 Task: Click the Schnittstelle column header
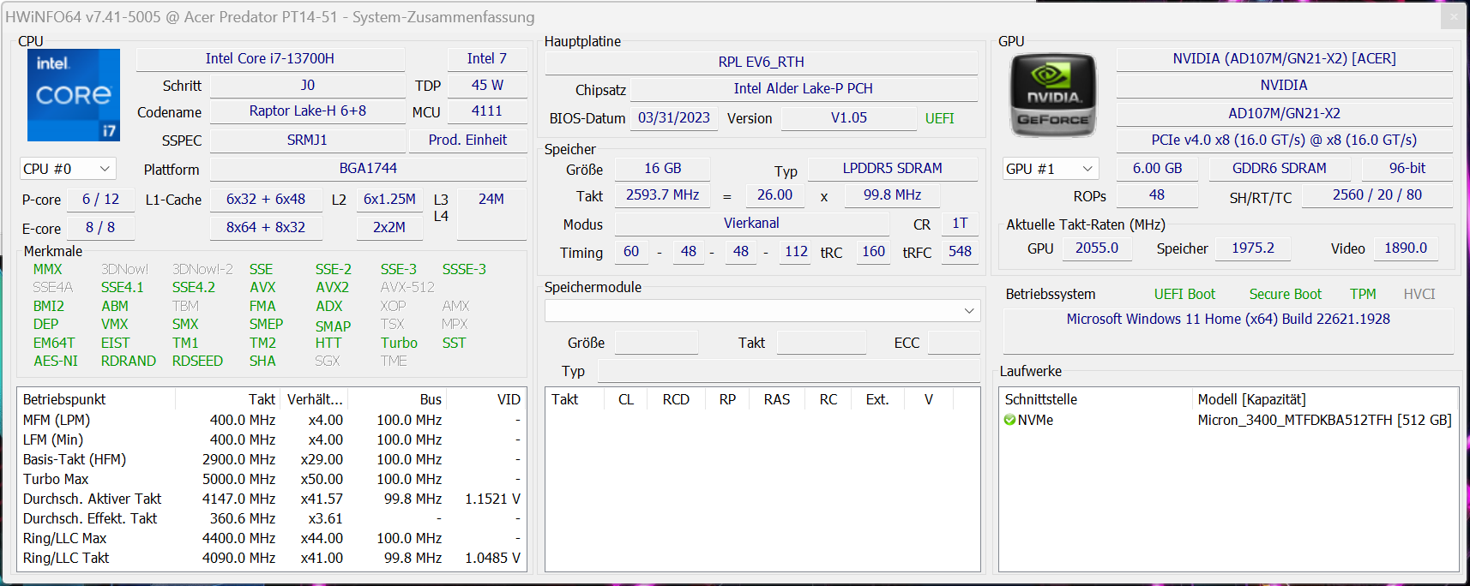click(1097, 399)
